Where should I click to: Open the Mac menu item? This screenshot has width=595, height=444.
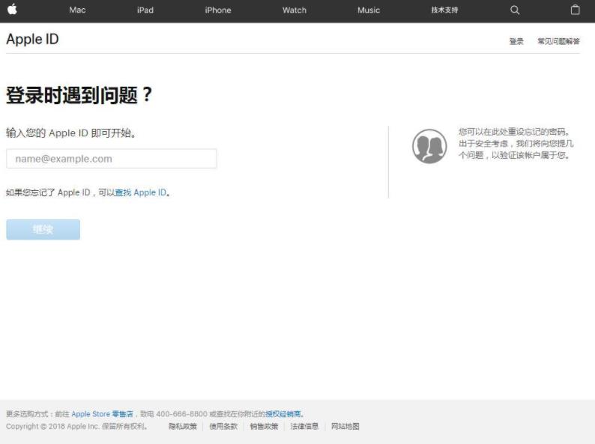[77, 10]
